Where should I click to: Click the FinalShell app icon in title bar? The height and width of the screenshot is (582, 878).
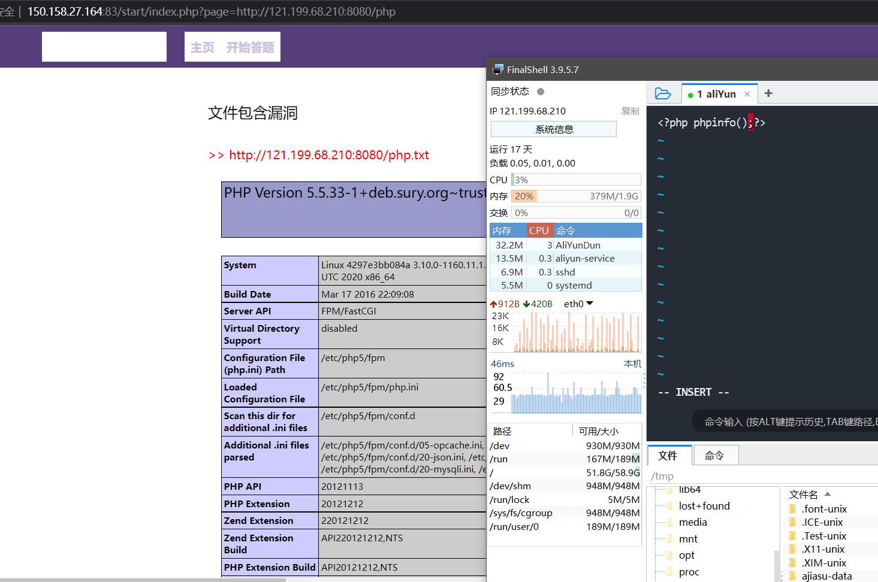tap(497, 69)
